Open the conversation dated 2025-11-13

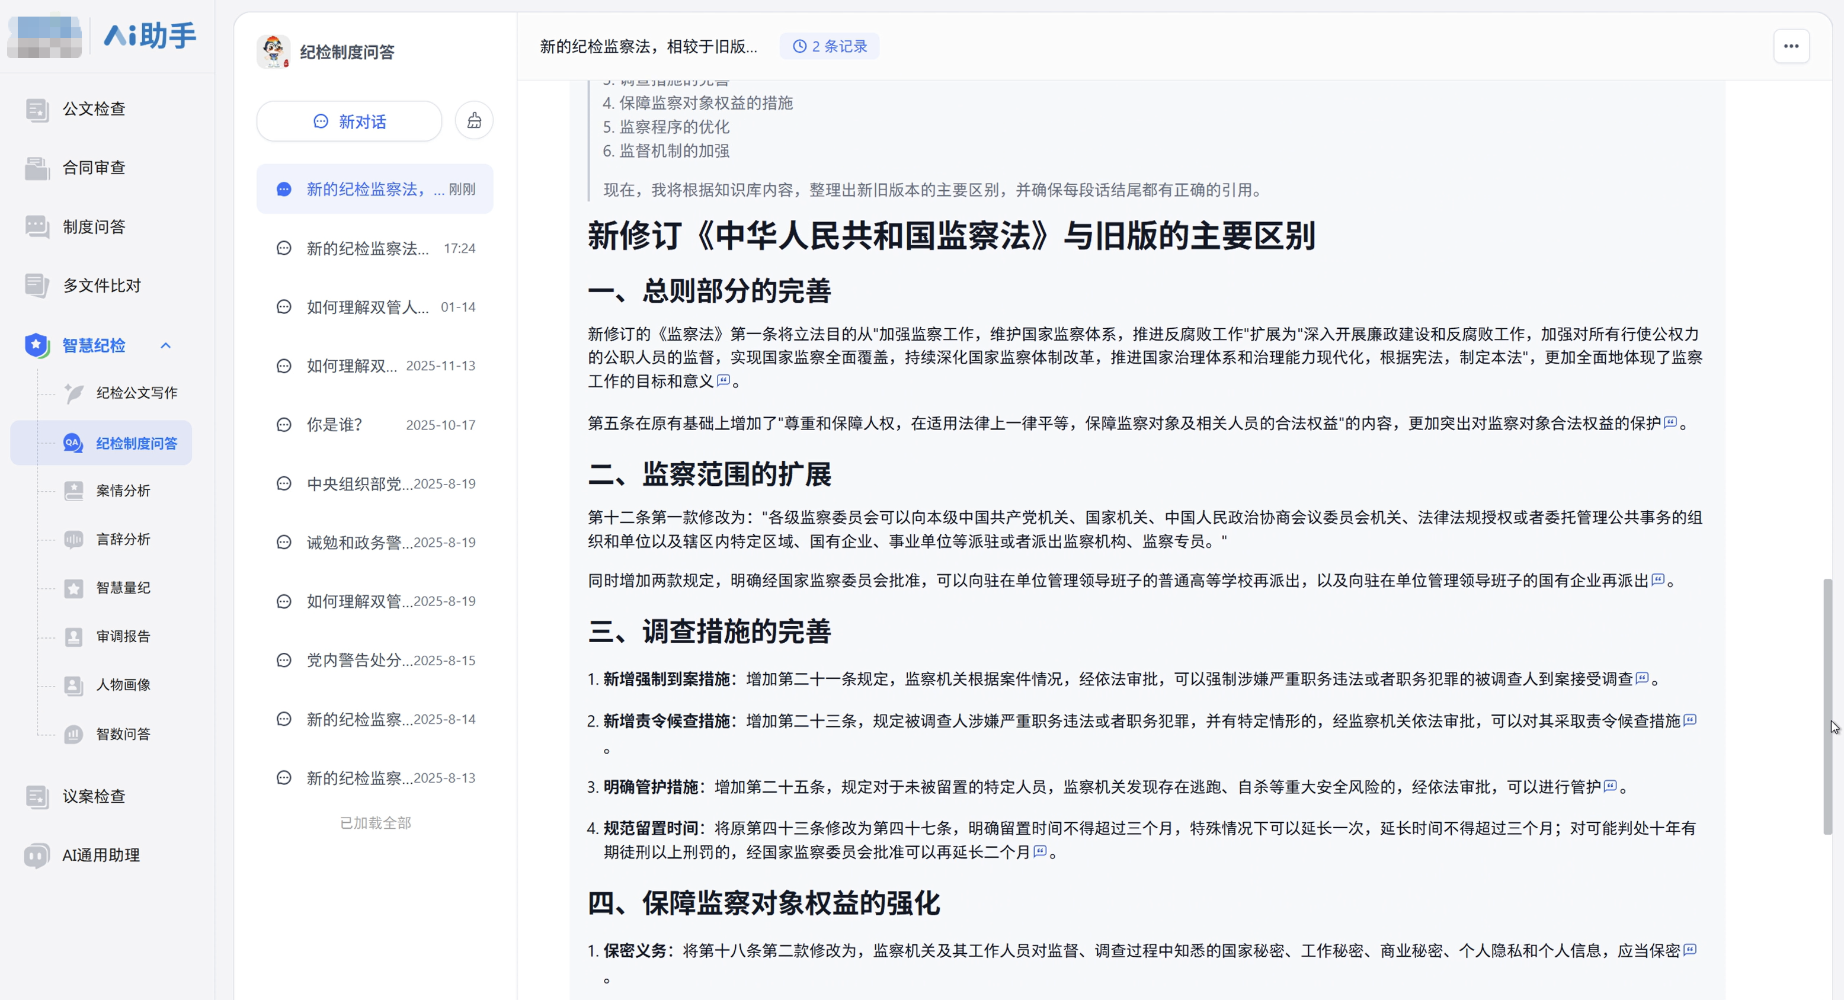[x=375, y=366]
